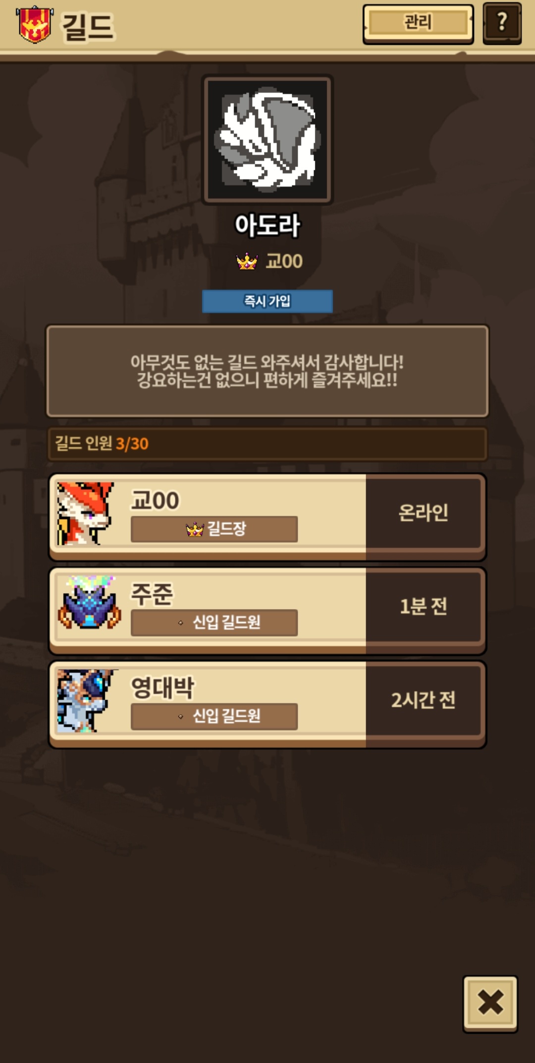Open the 관리 management button
Viewport: 535px width, 1063px height.
coord(418,23)
